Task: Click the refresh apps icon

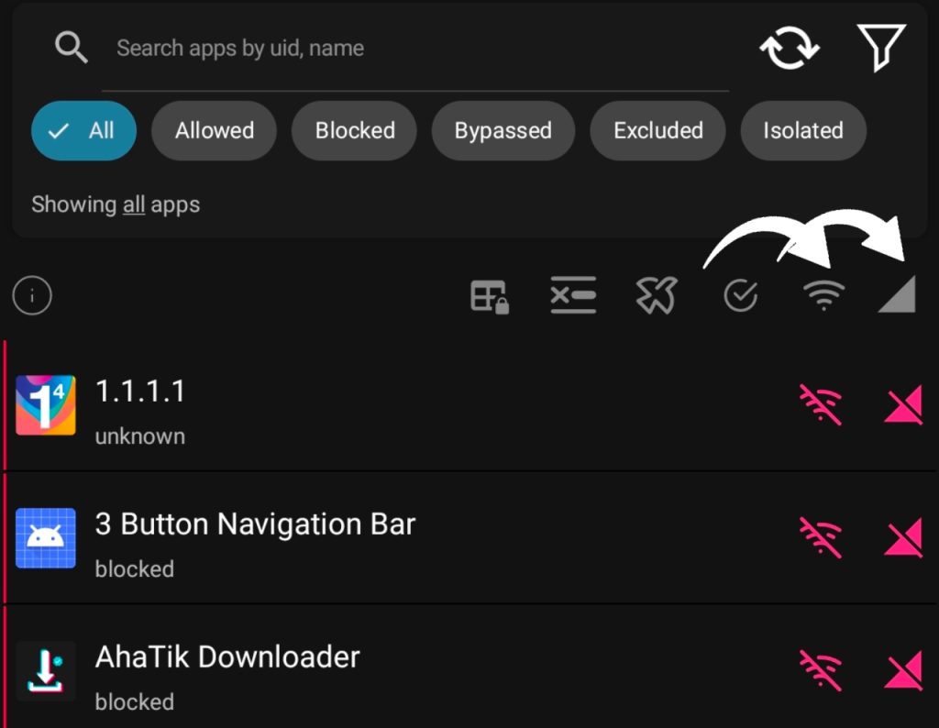Action: click(x=789, y=48)
